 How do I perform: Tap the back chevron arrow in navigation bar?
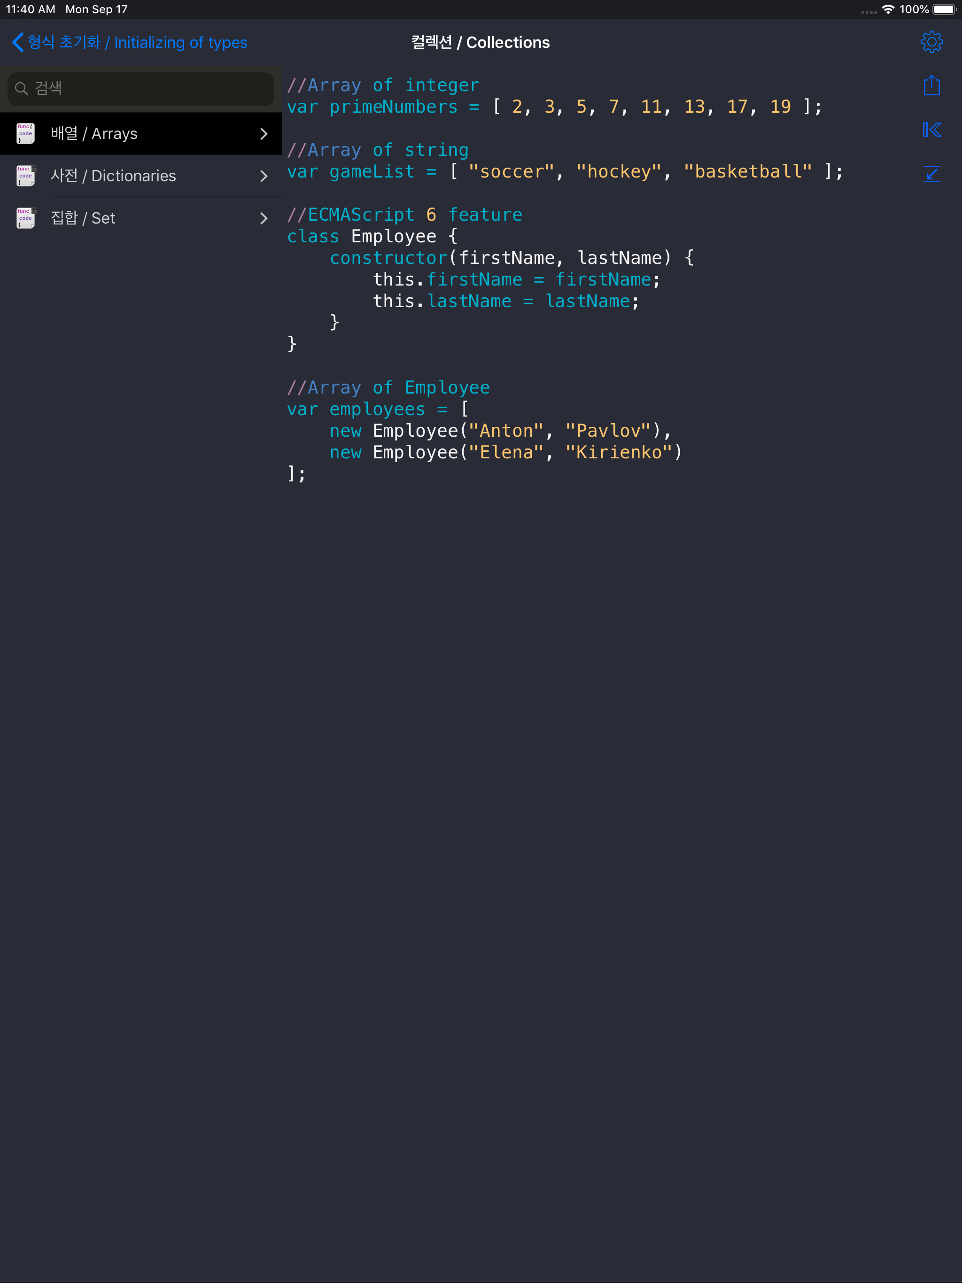[x=17, y=42]
